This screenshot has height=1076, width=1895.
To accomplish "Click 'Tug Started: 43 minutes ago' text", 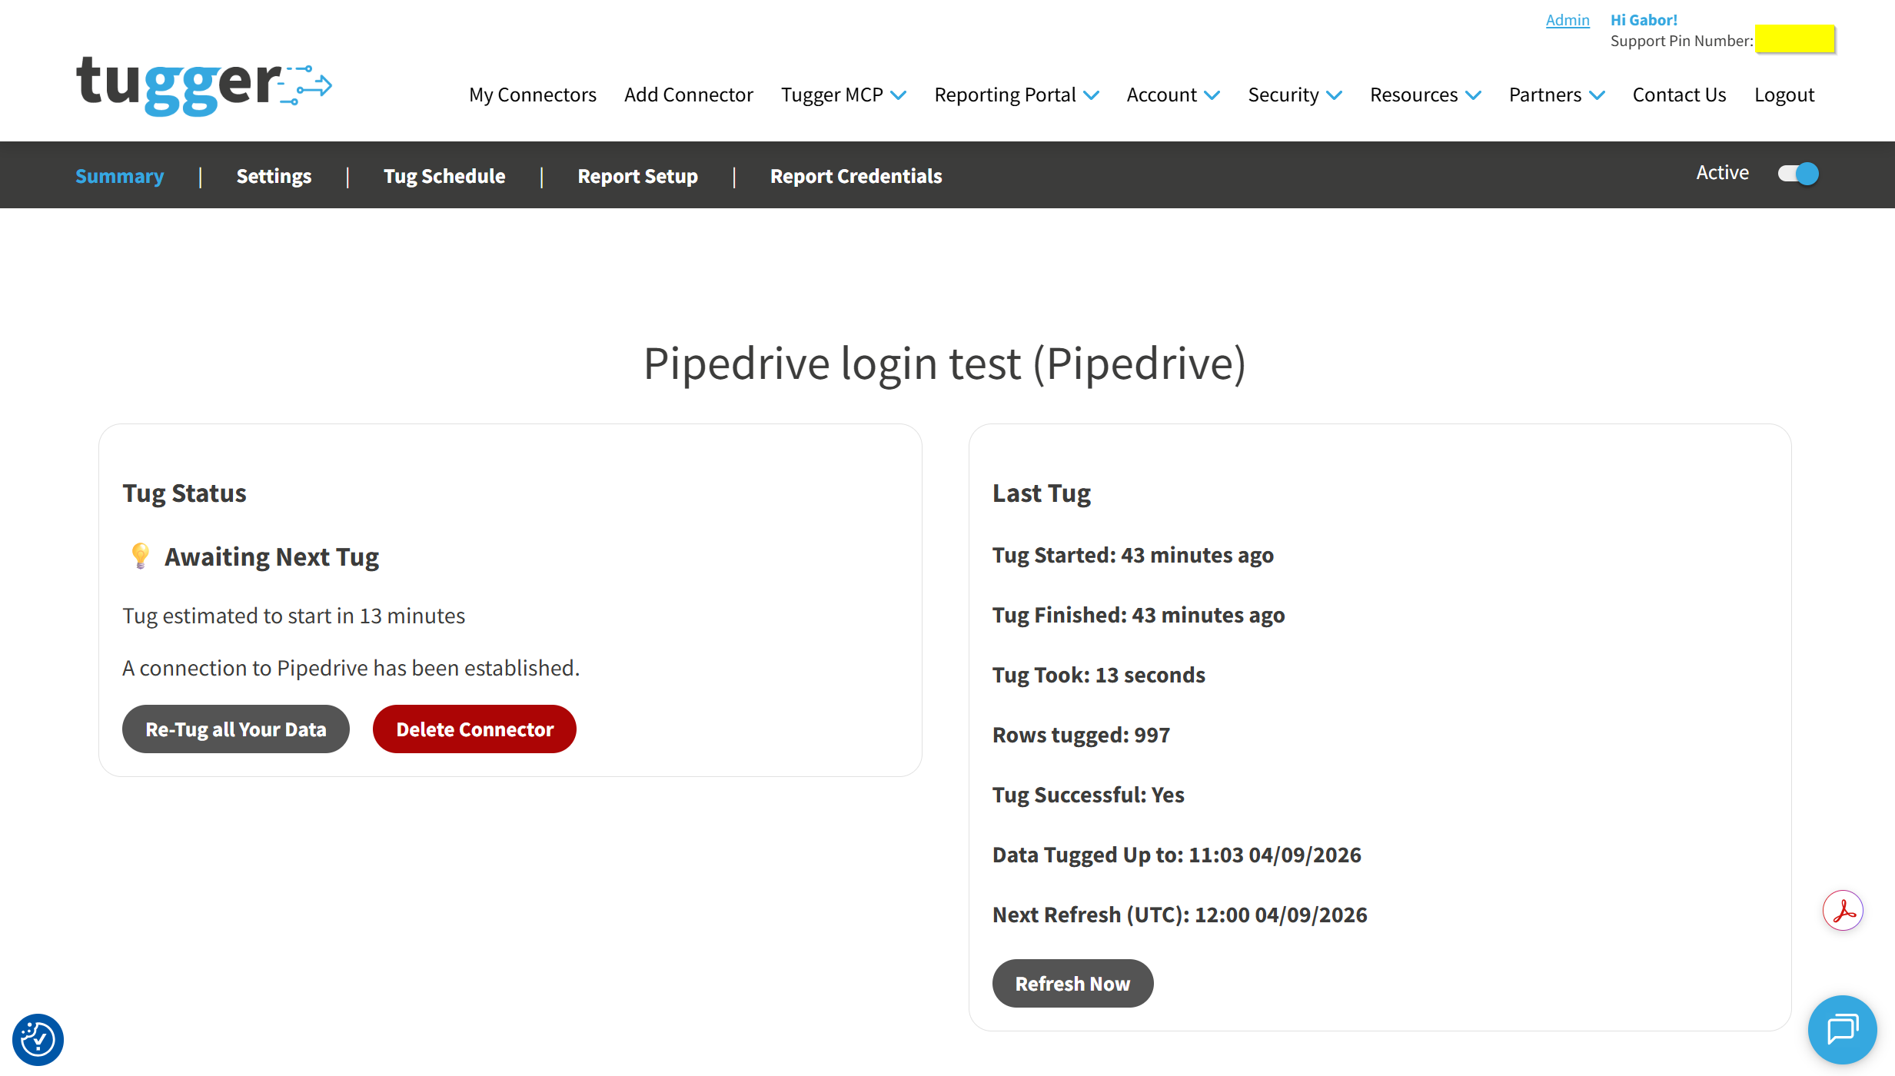I will click(1132, 555).
